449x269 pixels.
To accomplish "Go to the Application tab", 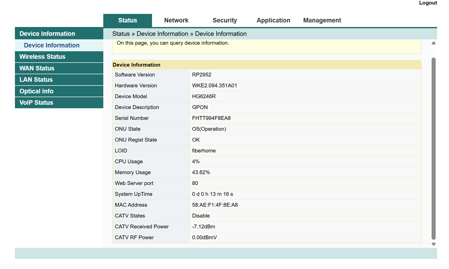I will (x=273, y=20).
